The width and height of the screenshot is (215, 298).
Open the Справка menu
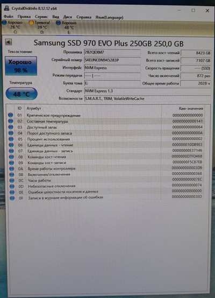(84, 17)
